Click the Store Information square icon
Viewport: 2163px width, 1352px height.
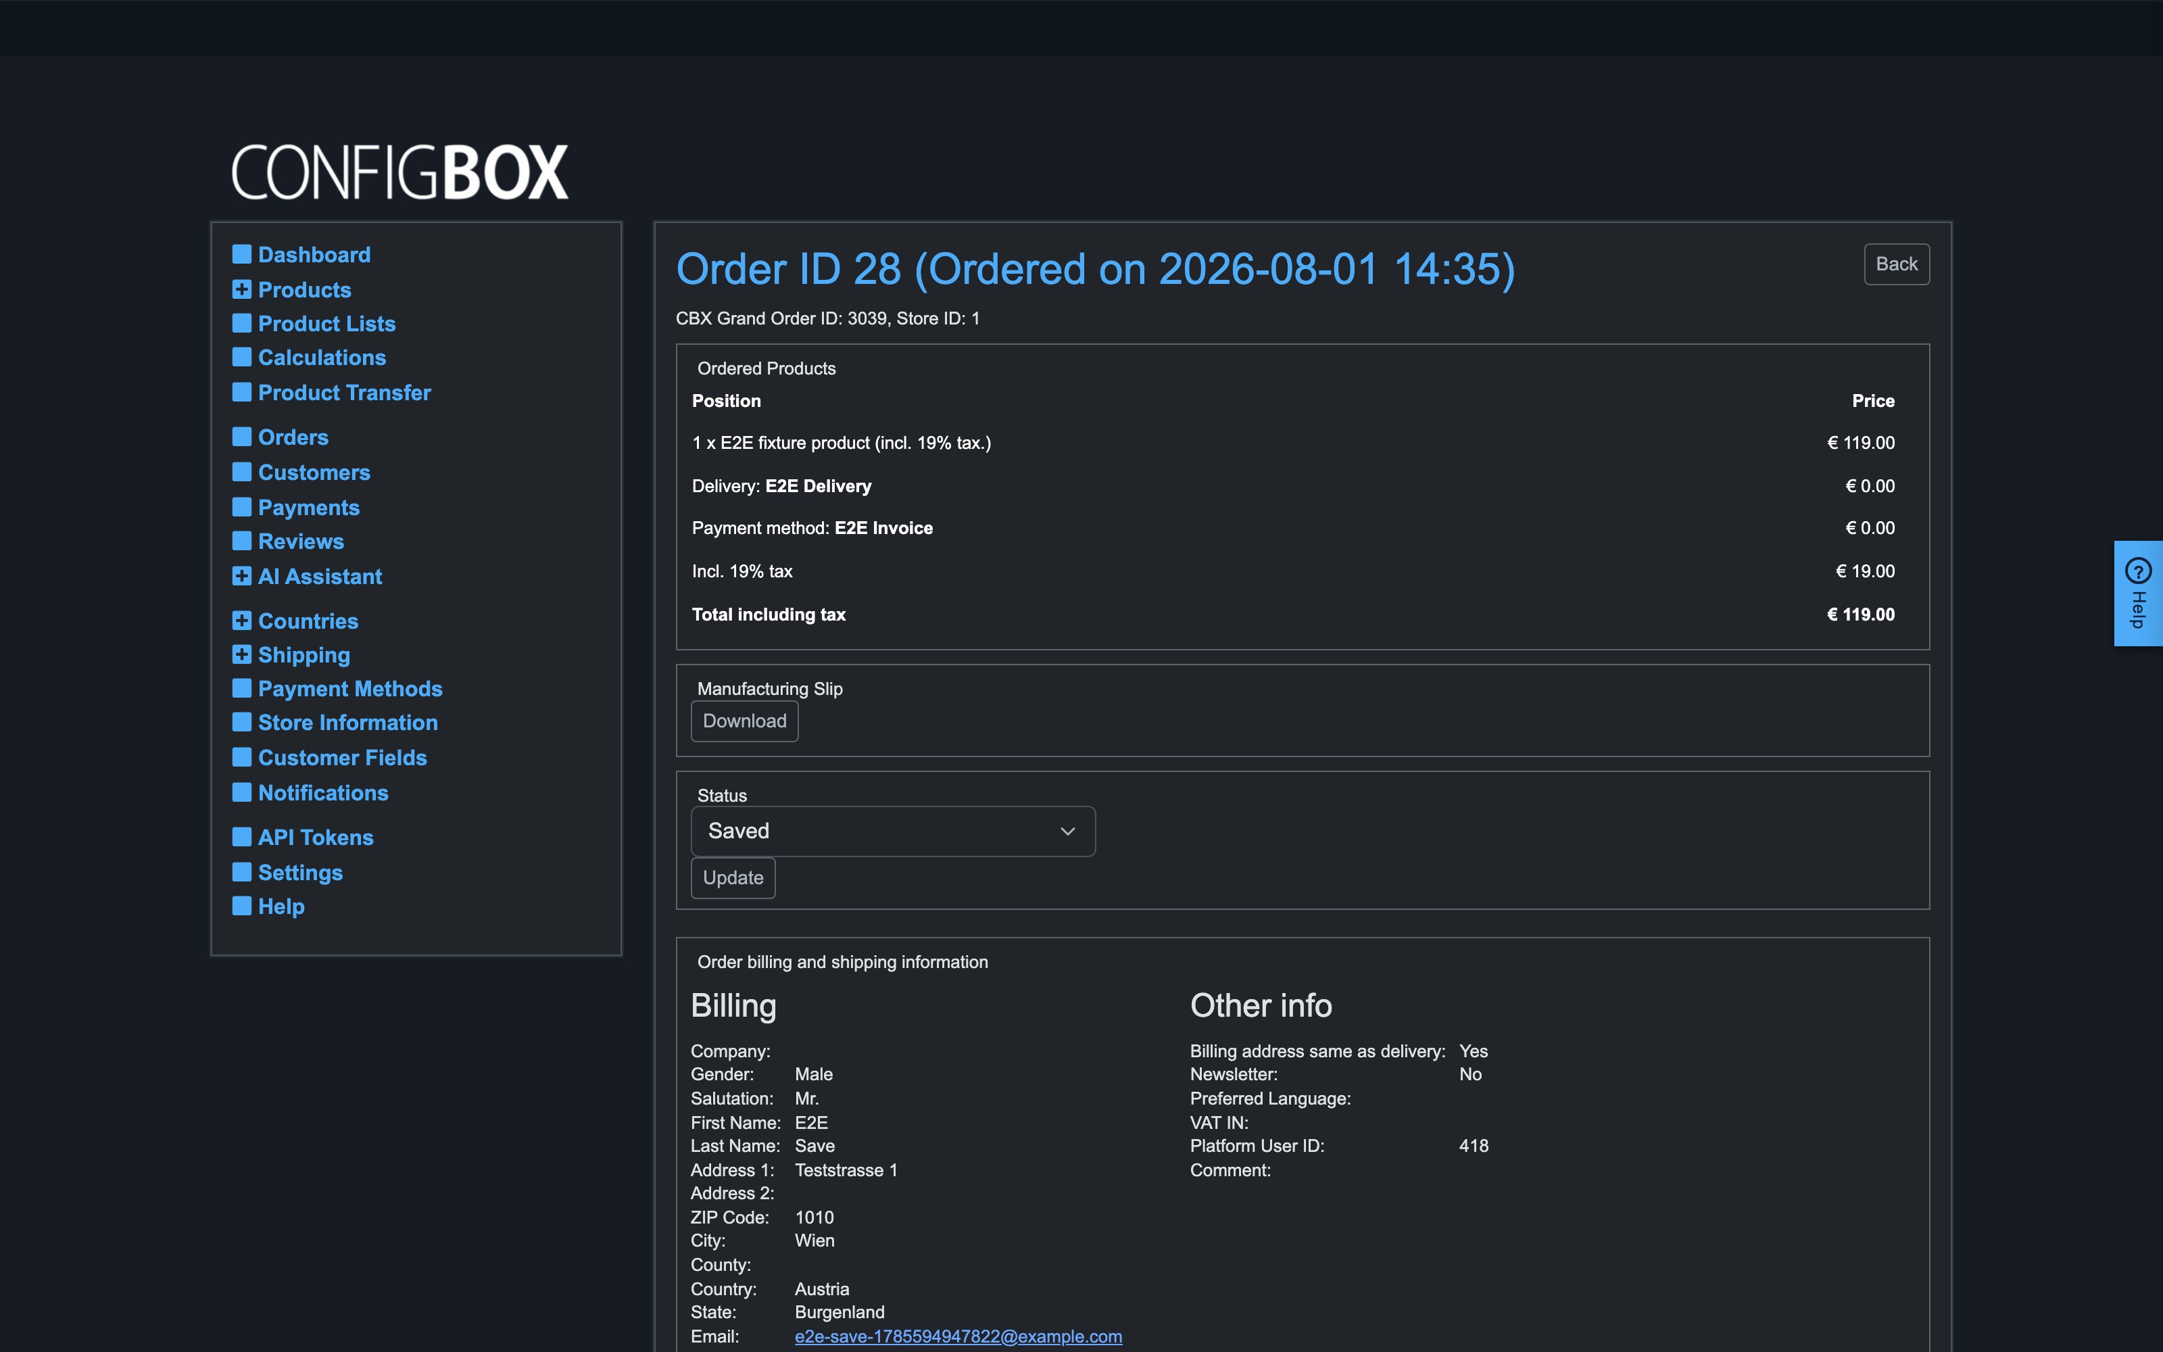point(241,721)
